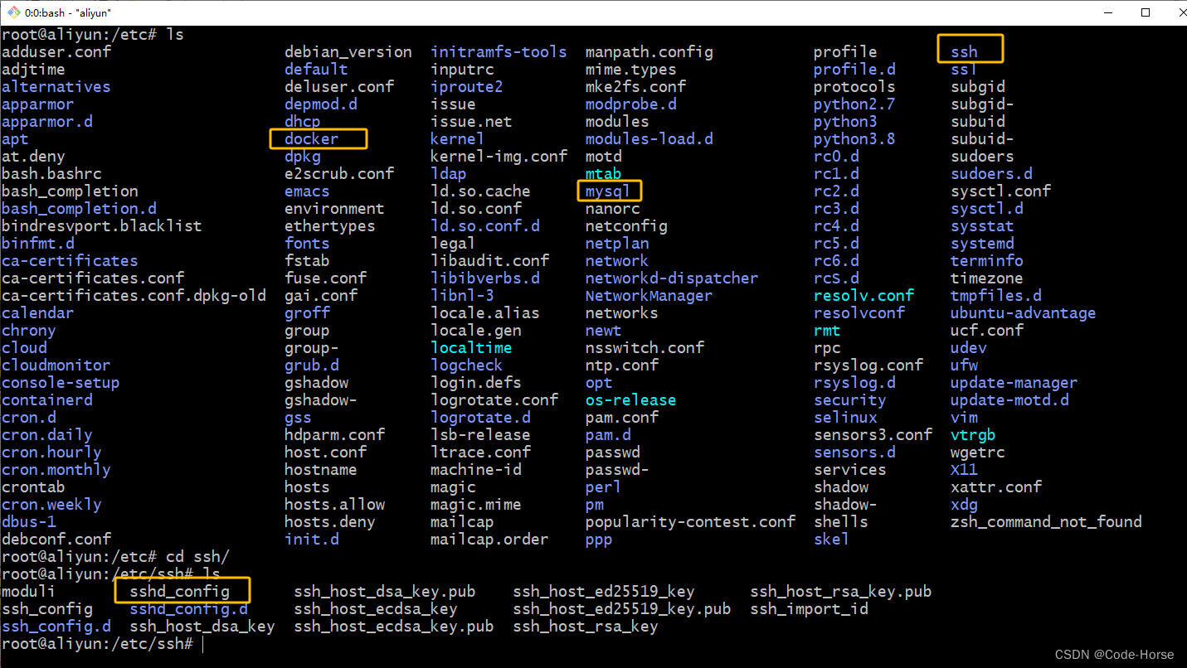
Task: Click 'adduser.conf' in the listing
Action: 56,51
